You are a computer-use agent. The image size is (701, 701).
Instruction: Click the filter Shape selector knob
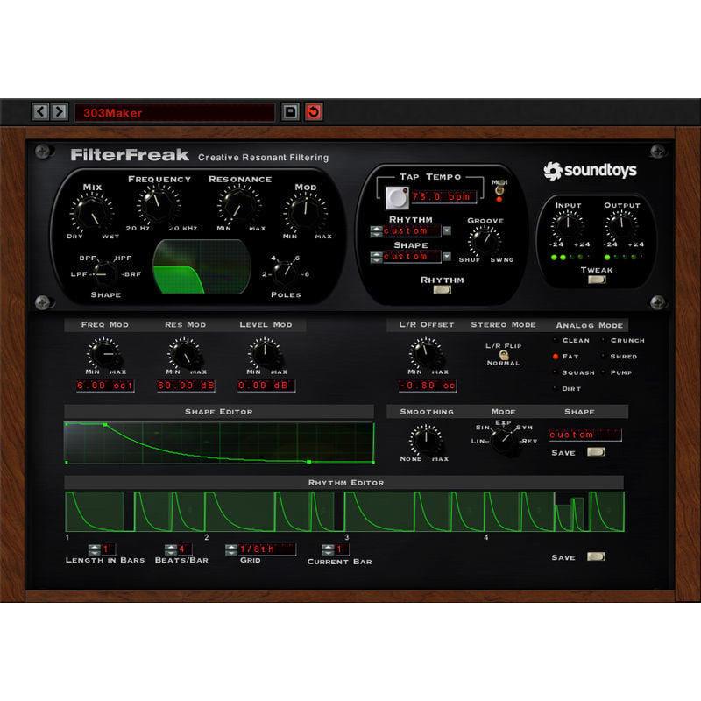click(x=104, y=273)
